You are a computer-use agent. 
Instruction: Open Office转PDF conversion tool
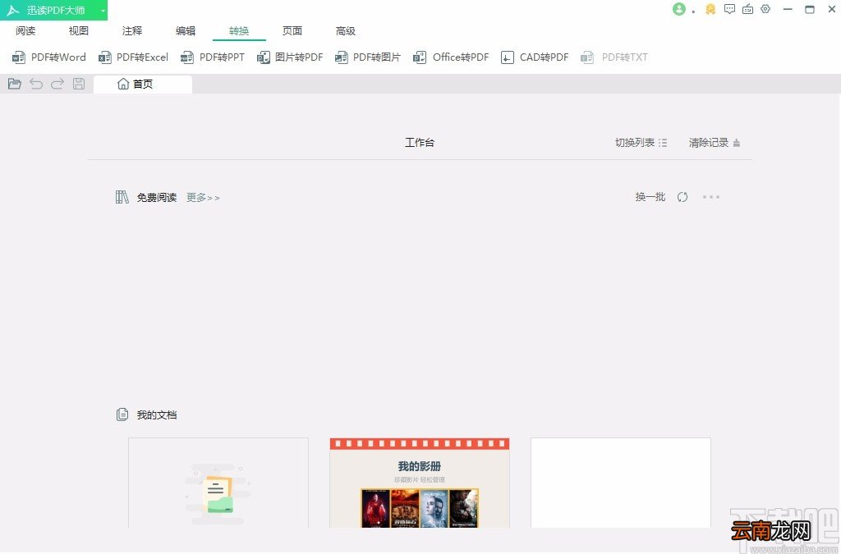click(x=451, y=57)
